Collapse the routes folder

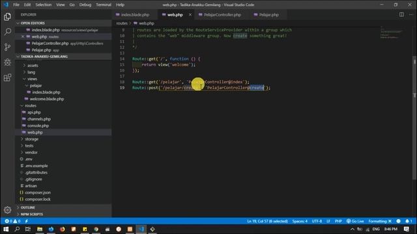(x=63, y=105)
